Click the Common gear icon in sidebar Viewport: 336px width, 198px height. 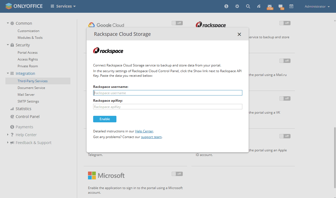12,23
